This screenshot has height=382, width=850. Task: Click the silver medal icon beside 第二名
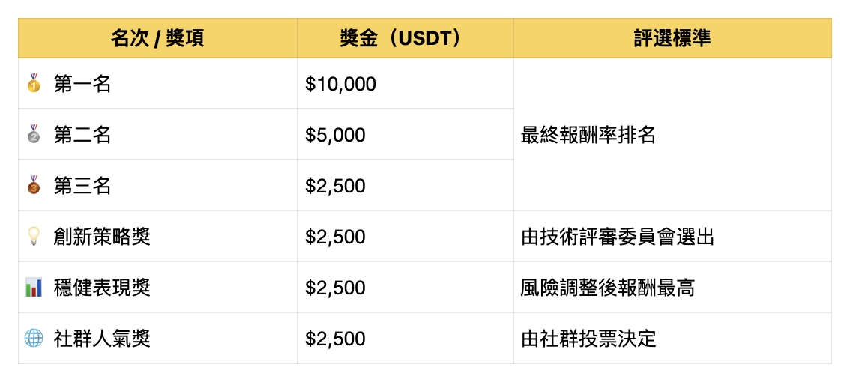(34, 134)
